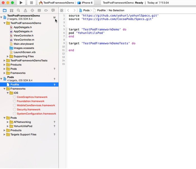Go back using the editor back arrow
Image resolution: width=196 pixels, height=169 pixels.
68,10
